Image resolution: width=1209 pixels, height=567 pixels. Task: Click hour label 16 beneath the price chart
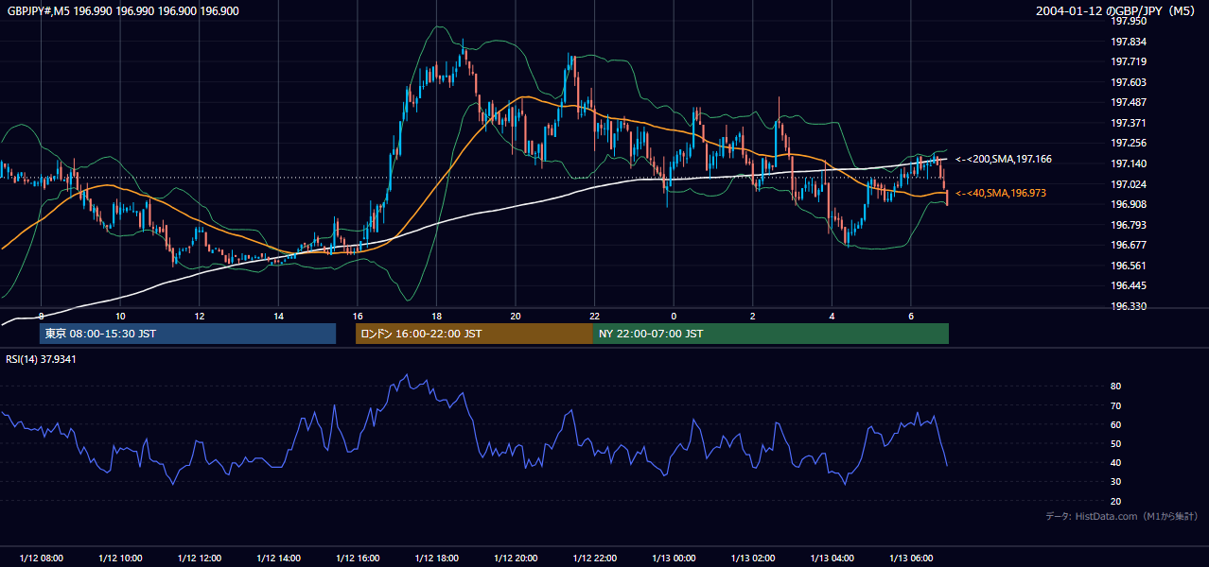(358, 316)
